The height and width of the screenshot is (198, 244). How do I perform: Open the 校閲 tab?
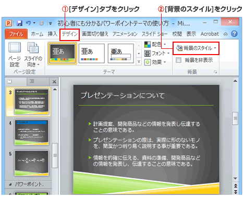point(177,34)
